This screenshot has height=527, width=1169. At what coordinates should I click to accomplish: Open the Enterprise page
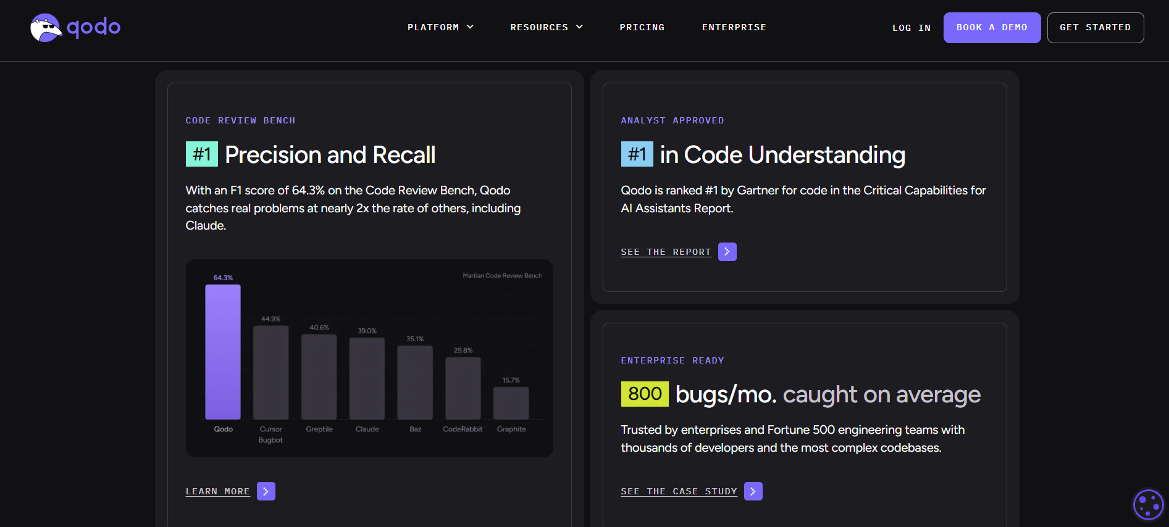point(734,27)
